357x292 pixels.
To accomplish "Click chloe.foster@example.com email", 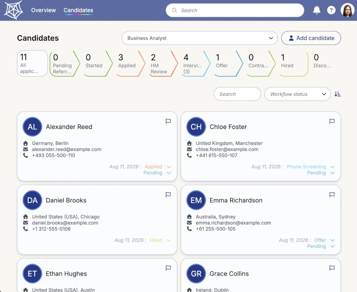I will [x=227, y=149].
